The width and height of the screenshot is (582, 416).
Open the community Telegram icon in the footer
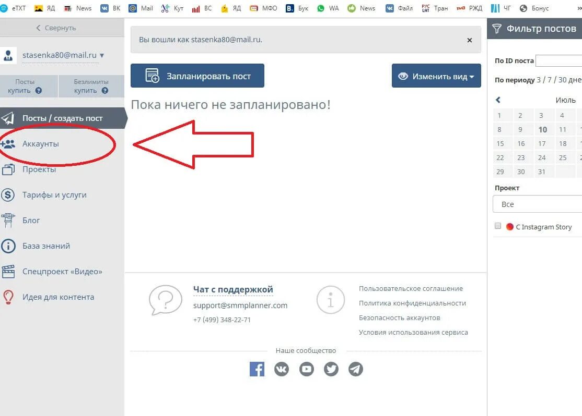pos(356,369)
